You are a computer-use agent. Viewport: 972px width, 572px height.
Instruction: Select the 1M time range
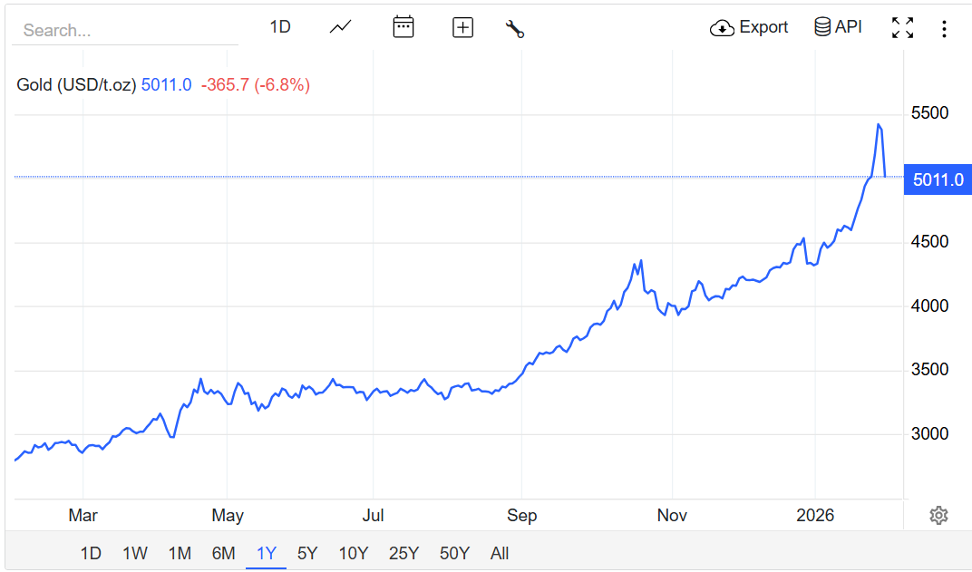[180, 553]
